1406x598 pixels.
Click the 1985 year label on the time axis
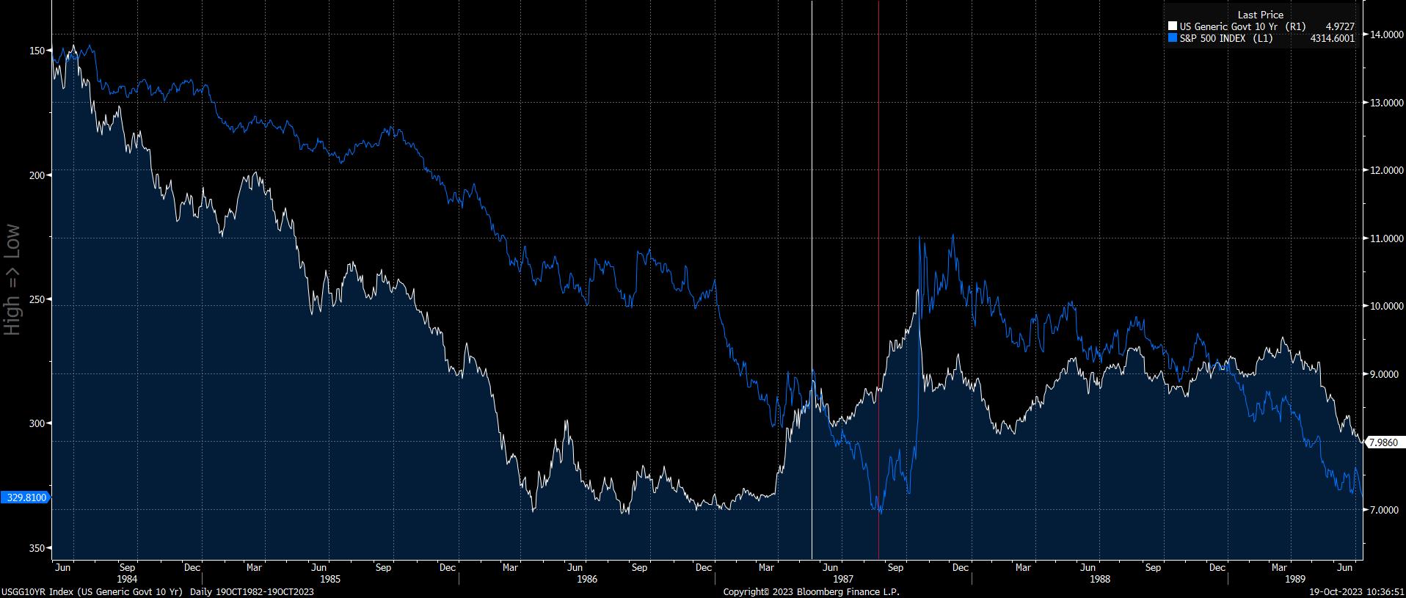[330, 579]
